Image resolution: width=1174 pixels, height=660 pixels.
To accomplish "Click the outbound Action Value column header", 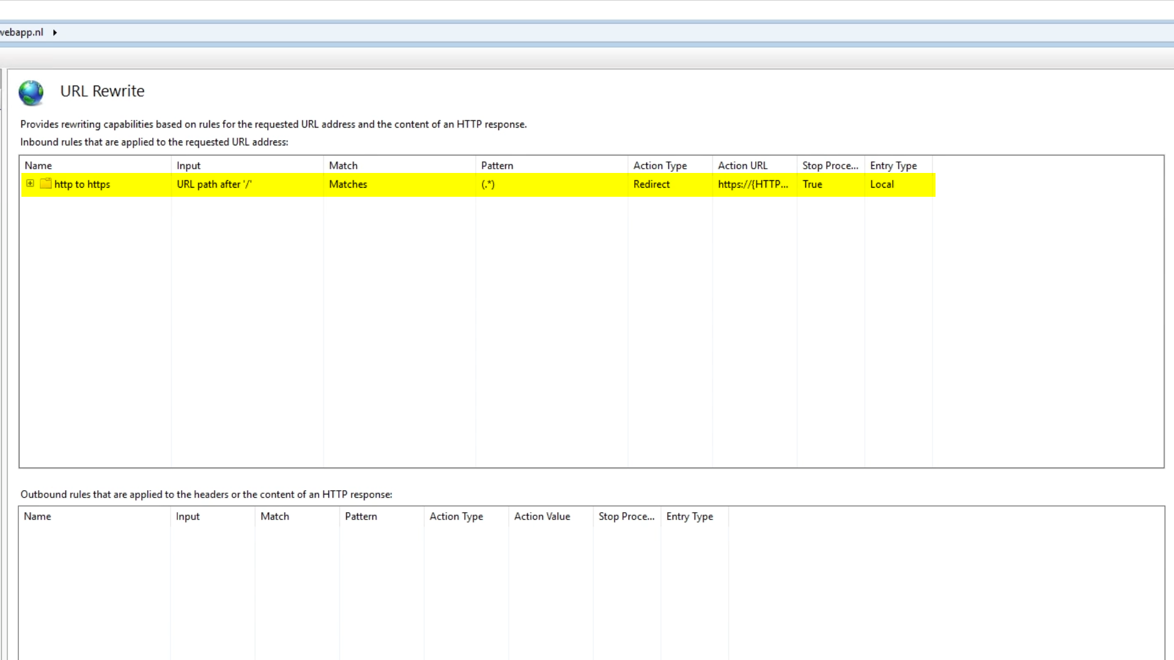I will click(542, 516).
